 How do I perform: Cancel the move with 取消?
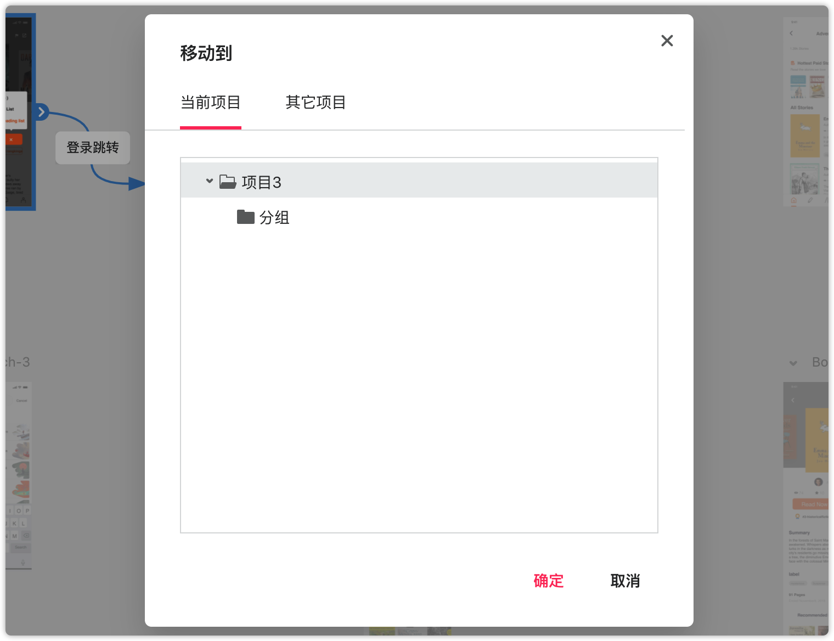point(625,581)
